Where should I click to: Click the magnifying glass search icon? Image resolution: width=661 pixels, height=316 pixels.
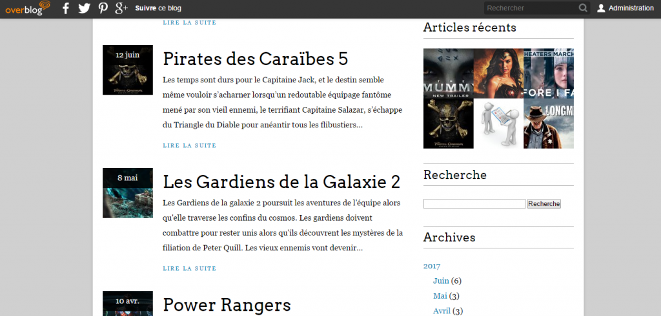(583, 8)
